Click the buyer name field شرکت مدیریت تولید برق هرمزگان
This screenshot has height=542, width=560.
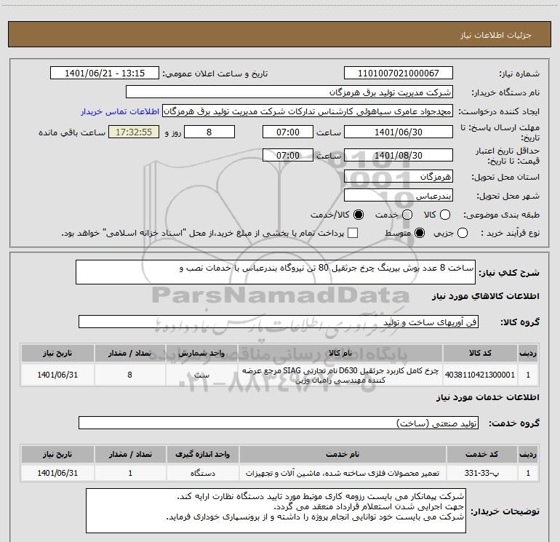[x=289, y=92]
